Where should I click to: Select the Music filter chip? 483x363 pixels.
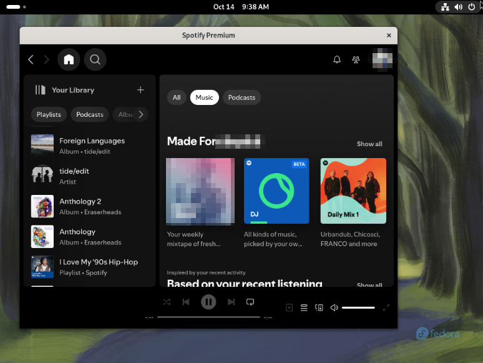(x=204, y=97)
